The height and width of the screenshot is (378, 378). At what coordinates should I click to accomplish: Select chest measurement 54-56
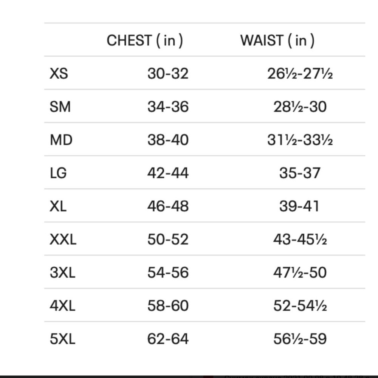168,273
